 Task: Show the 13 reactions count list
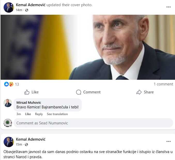17,84
